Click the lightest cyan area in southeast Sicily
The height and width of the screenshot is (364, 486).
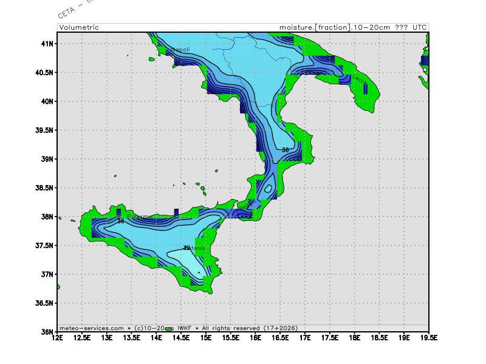pos(185,267)
